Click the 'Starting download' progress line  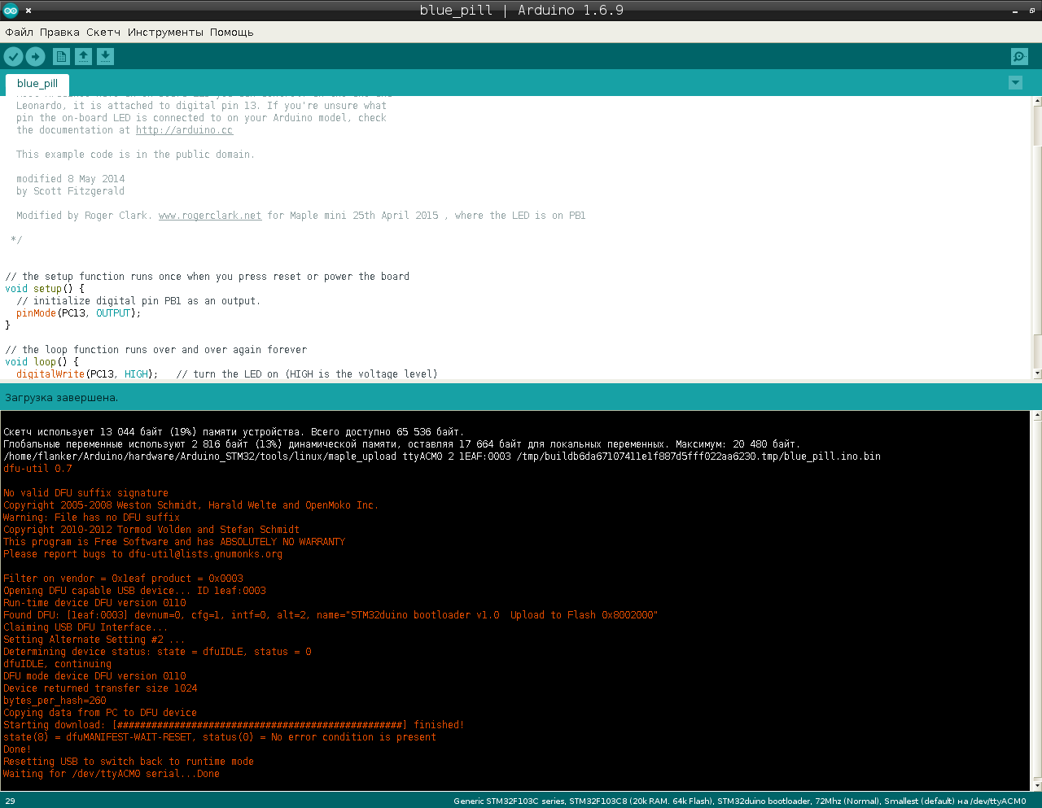[234, 725]
